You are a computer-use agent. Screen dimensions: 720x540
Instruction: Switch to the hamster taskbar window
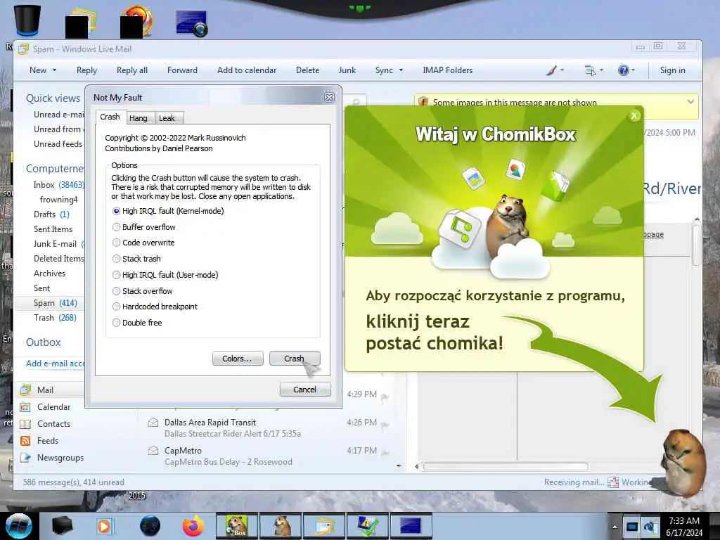click(281, 526)
